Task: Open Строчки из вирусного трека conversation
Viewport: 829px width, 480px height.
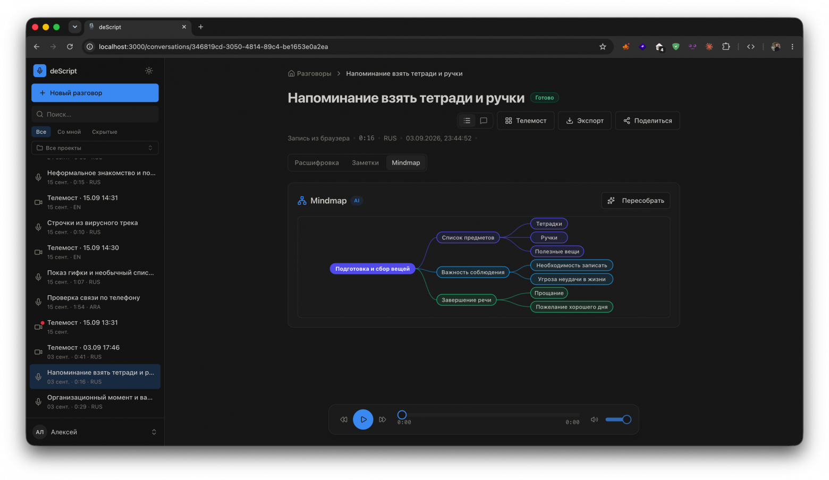Action: coord(95,227)
